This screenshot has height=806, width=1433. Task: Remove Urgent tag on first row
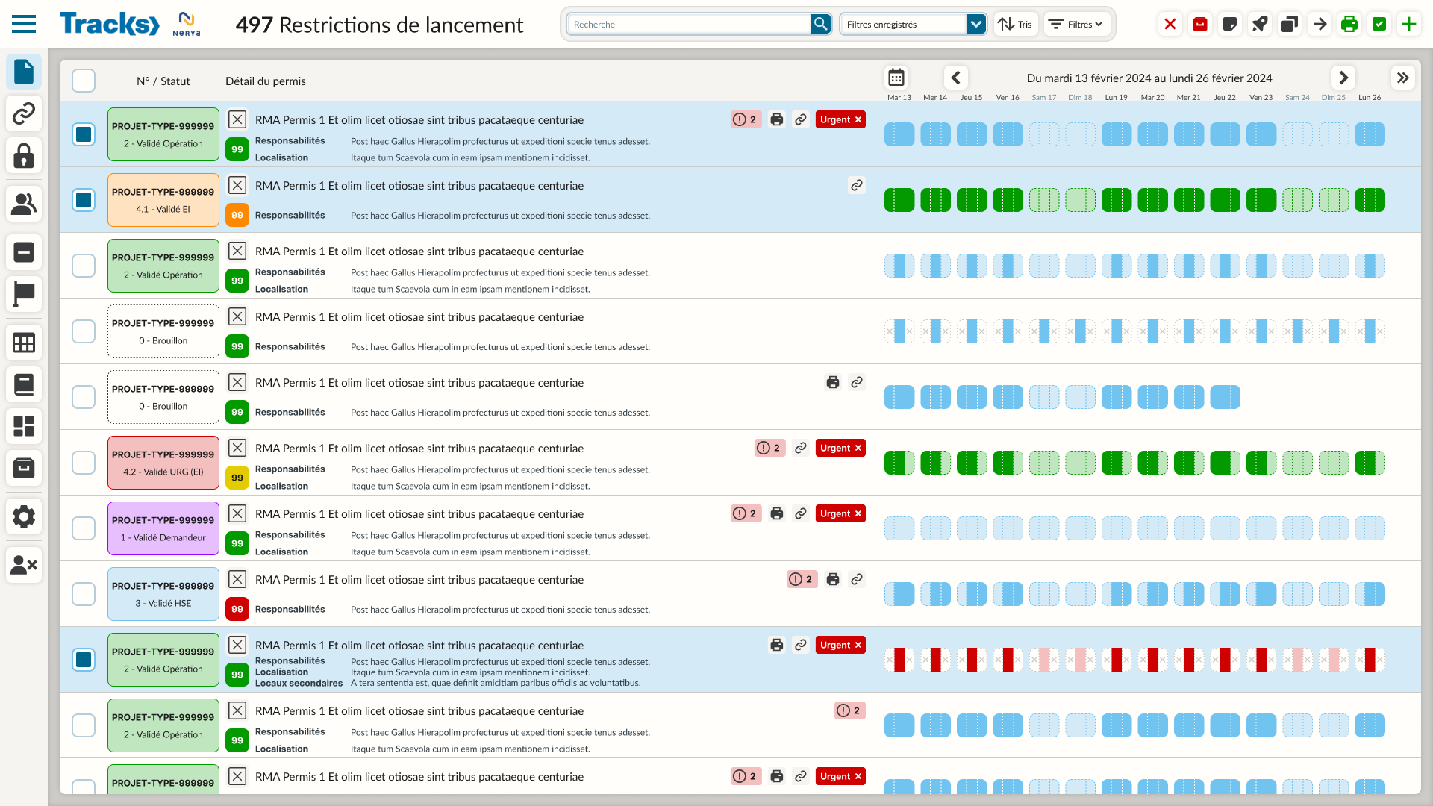pyautogui.click(x=858, y=119)
